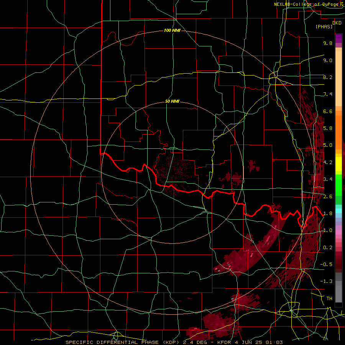
Task: Click the [PHAS] unit label
Action: coord(324,27)
